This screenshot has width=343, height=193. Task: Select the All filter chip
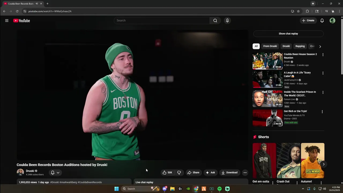(256, 46)
